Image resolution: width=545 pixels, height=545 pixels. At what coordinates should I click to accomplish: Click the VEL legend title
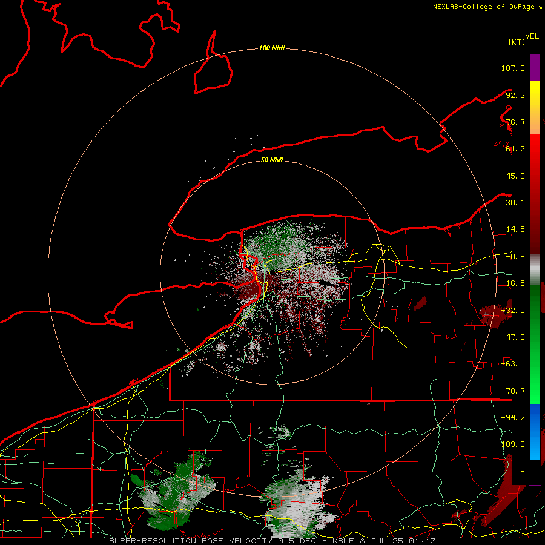[x=532, y=36]
